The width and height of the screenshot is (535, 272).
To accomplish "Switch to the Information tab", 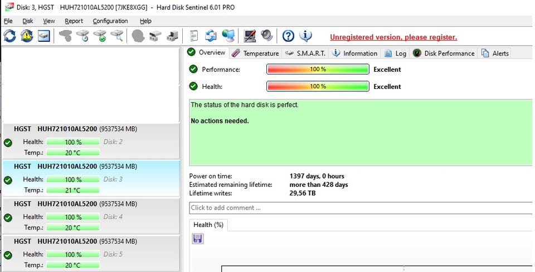I will coord(355,53).
